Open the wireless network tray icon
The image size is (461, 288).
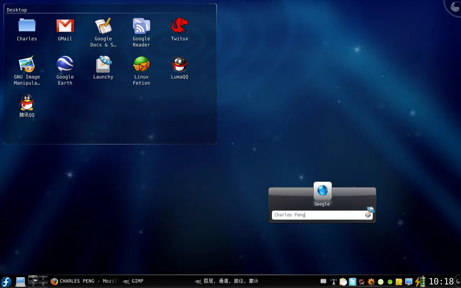click(x=334, y=282)
